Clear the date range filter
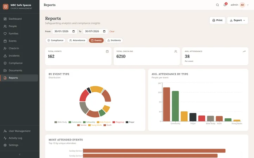 112,32
